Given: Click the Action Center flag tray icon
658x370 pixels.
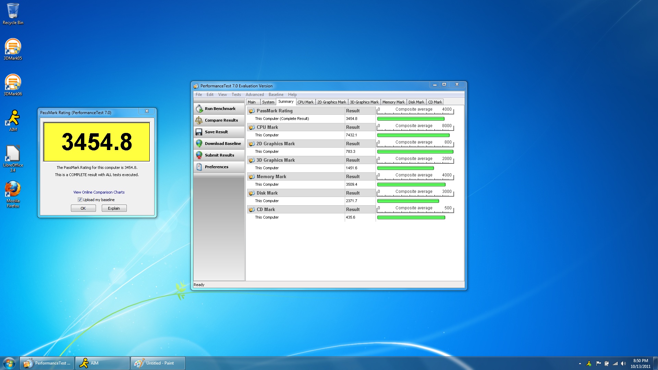Looking at the screenshot, I should [598, 363].
